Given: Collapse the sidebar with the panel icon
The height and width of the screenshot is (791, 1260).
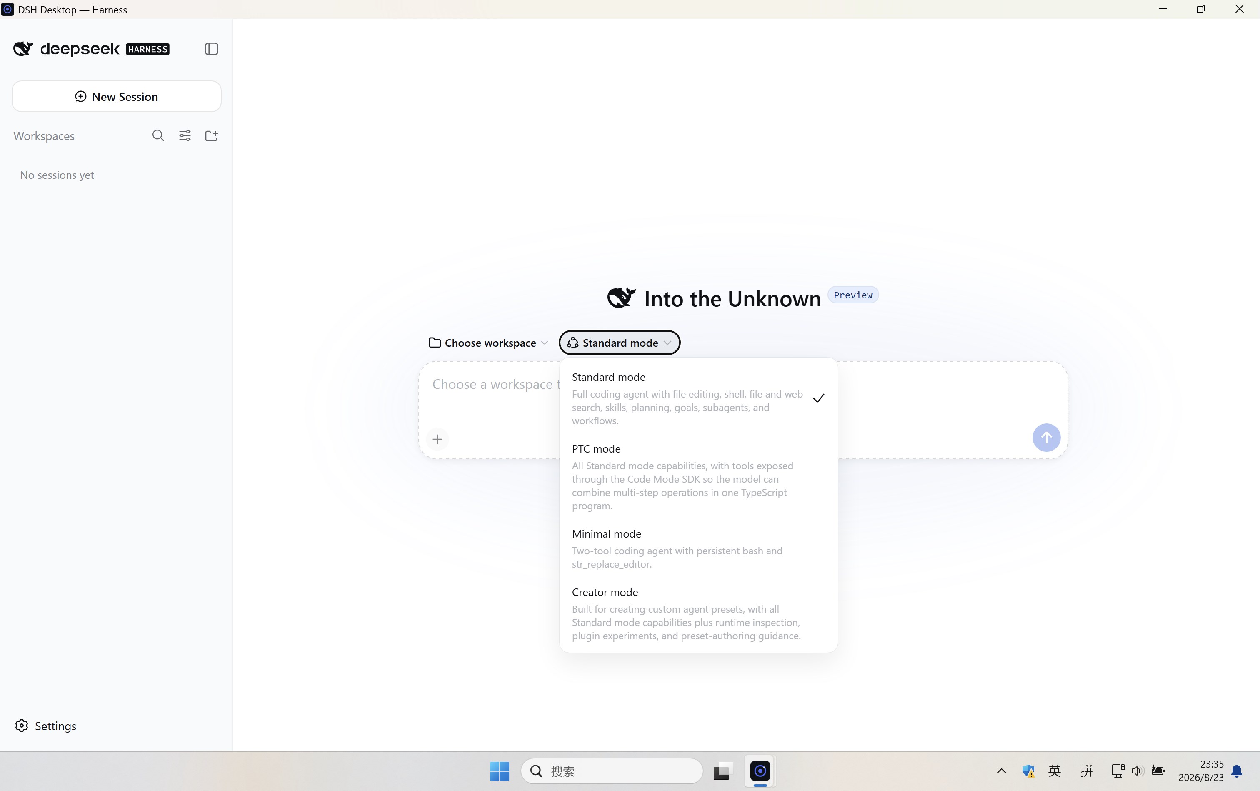Looking at the screenshot, I should [211, 49].
